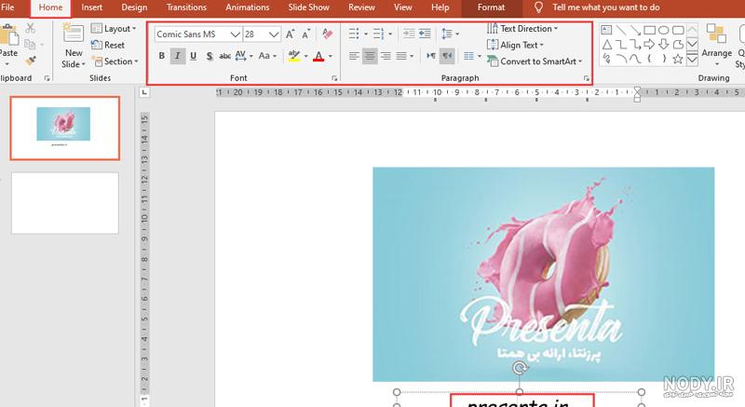The height and width of the screenshot is (407, 745).
Task: Click the Strikethrough abc icon
Action: 224,56
